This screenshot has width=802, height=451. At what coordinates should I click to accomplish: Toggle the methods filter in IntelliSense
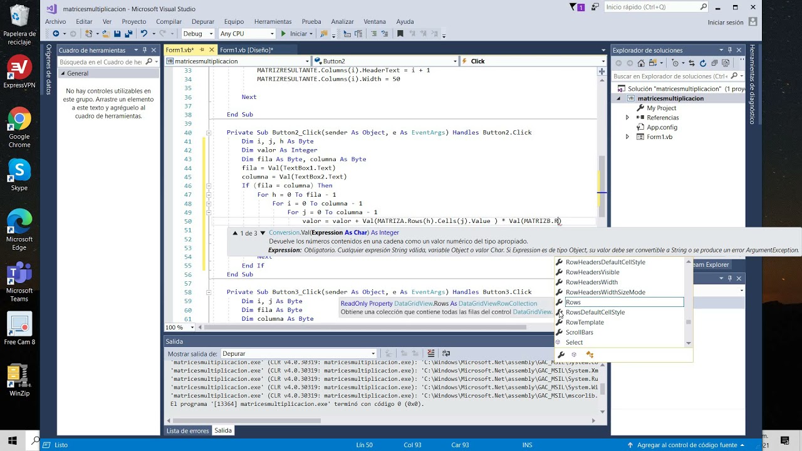(575, 355)
